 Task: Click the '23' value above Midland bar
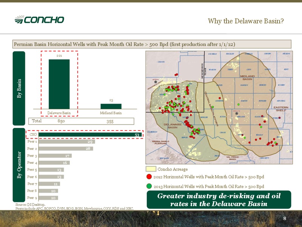111,100
